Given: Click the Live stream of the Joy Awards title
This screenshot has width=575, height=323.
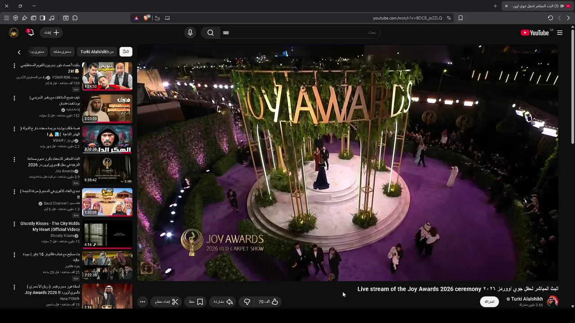Looking at the screenshot, I should 458,289.
